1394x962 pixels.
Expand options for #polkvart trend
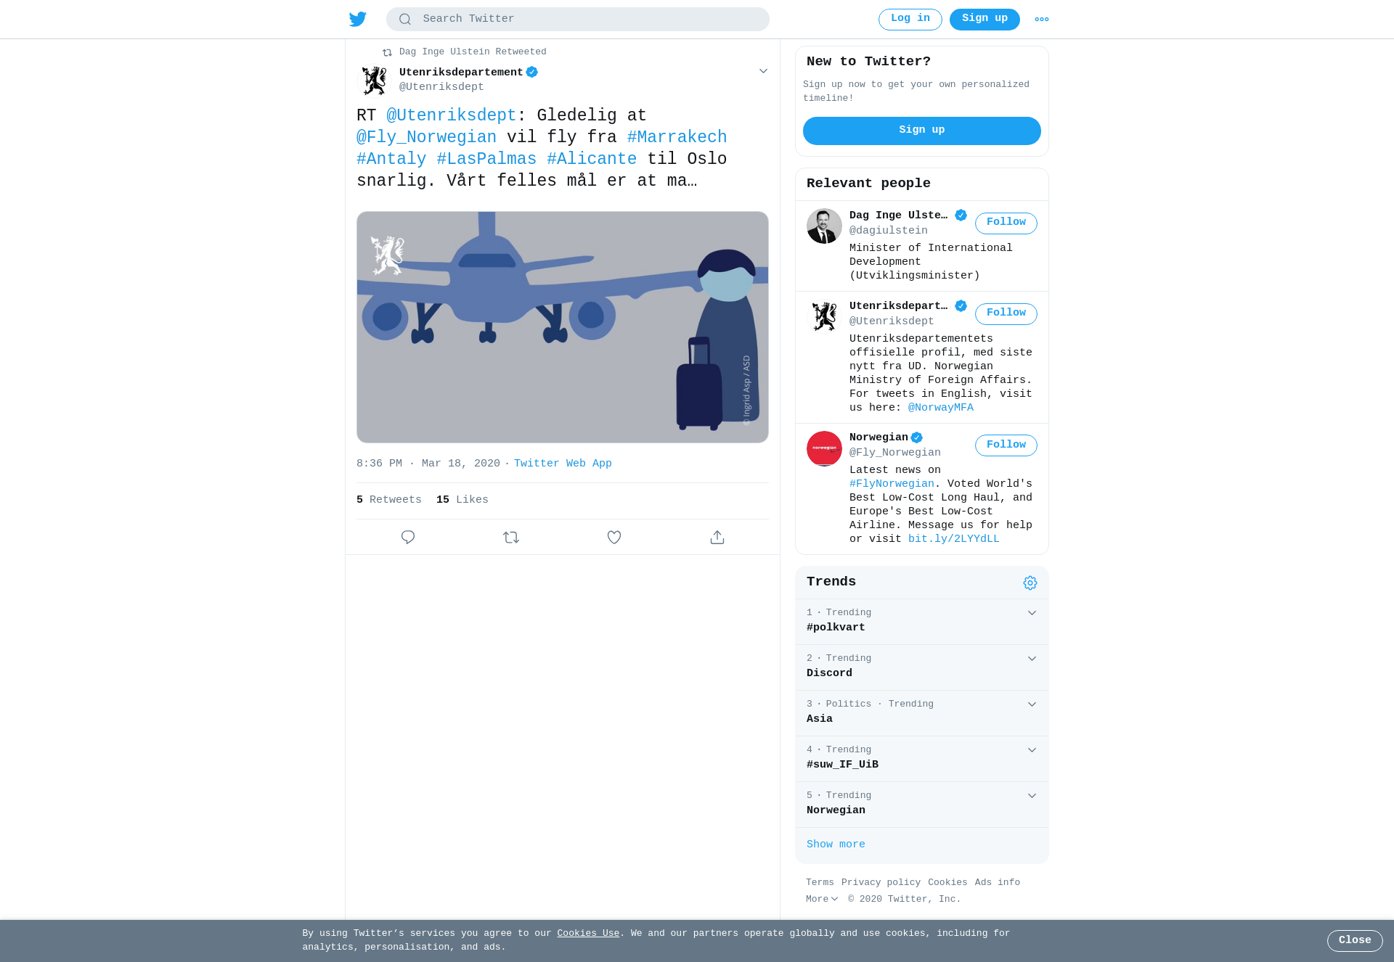[x=1032, y=613]
